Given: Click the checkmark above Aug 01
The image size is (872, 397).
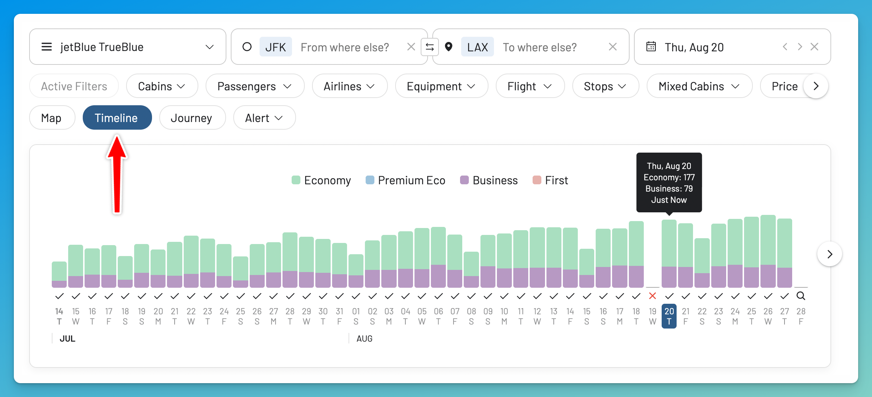Looking at the screenshot, I should click(356, 296).
